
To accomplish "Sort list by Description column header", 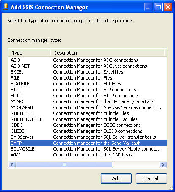I will coord(107,53).
